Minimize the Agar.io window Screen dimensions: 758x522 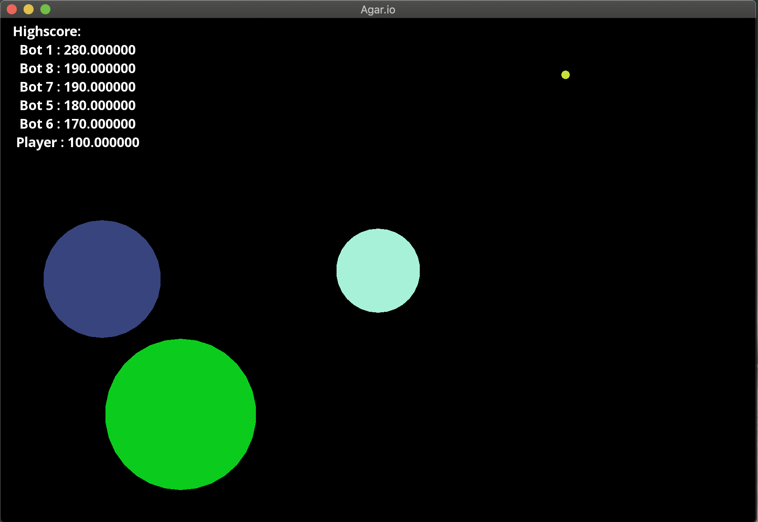[29, 9]
